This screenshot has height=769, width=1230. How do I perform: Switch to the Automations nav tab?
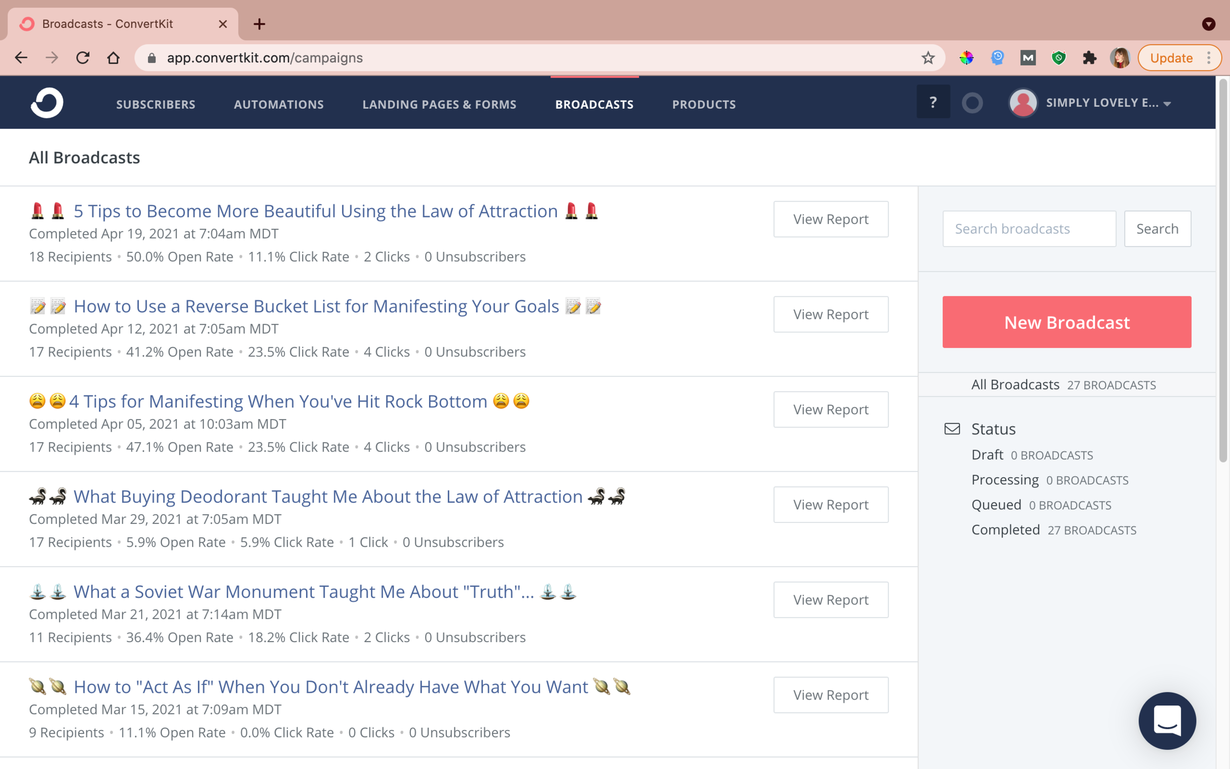click(278, 104)
